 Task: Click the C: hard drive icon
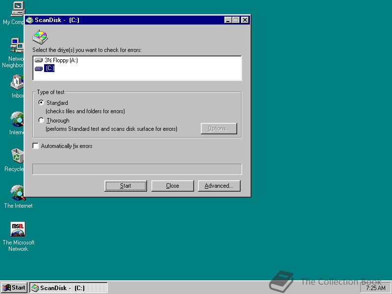pyautogui.click(x=39, y=69)
